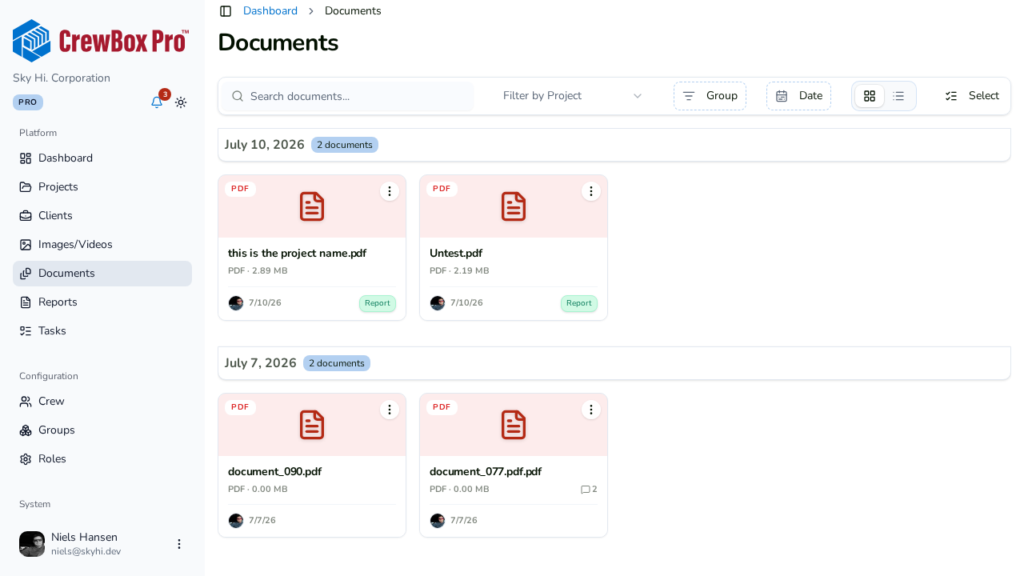Open comments on document_077.pdf.pdf
The height and width of the screenshot is (576, 1024).
(x=589, y=490)
